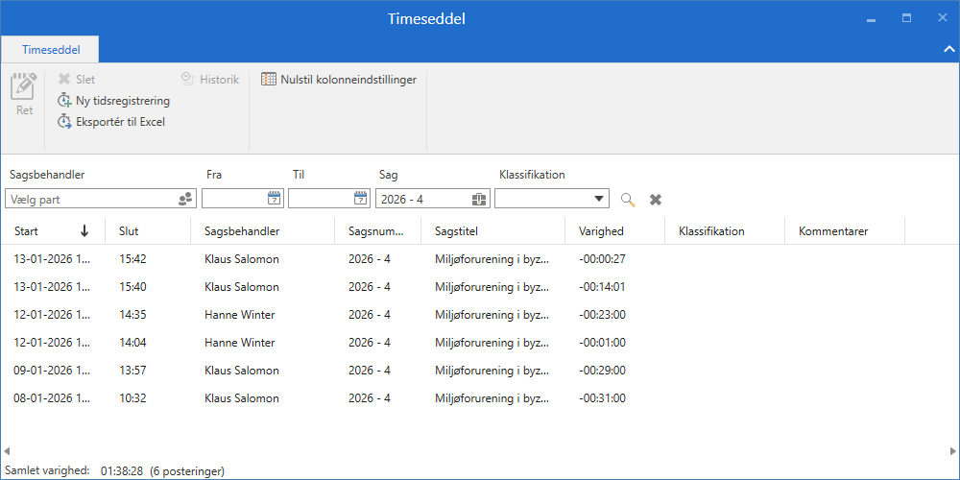Click the Kommentarer column header

pos(833,231)
